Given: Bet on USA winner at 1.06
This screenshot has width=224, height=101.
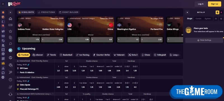Looking at the screenshot, I should 79,40.
